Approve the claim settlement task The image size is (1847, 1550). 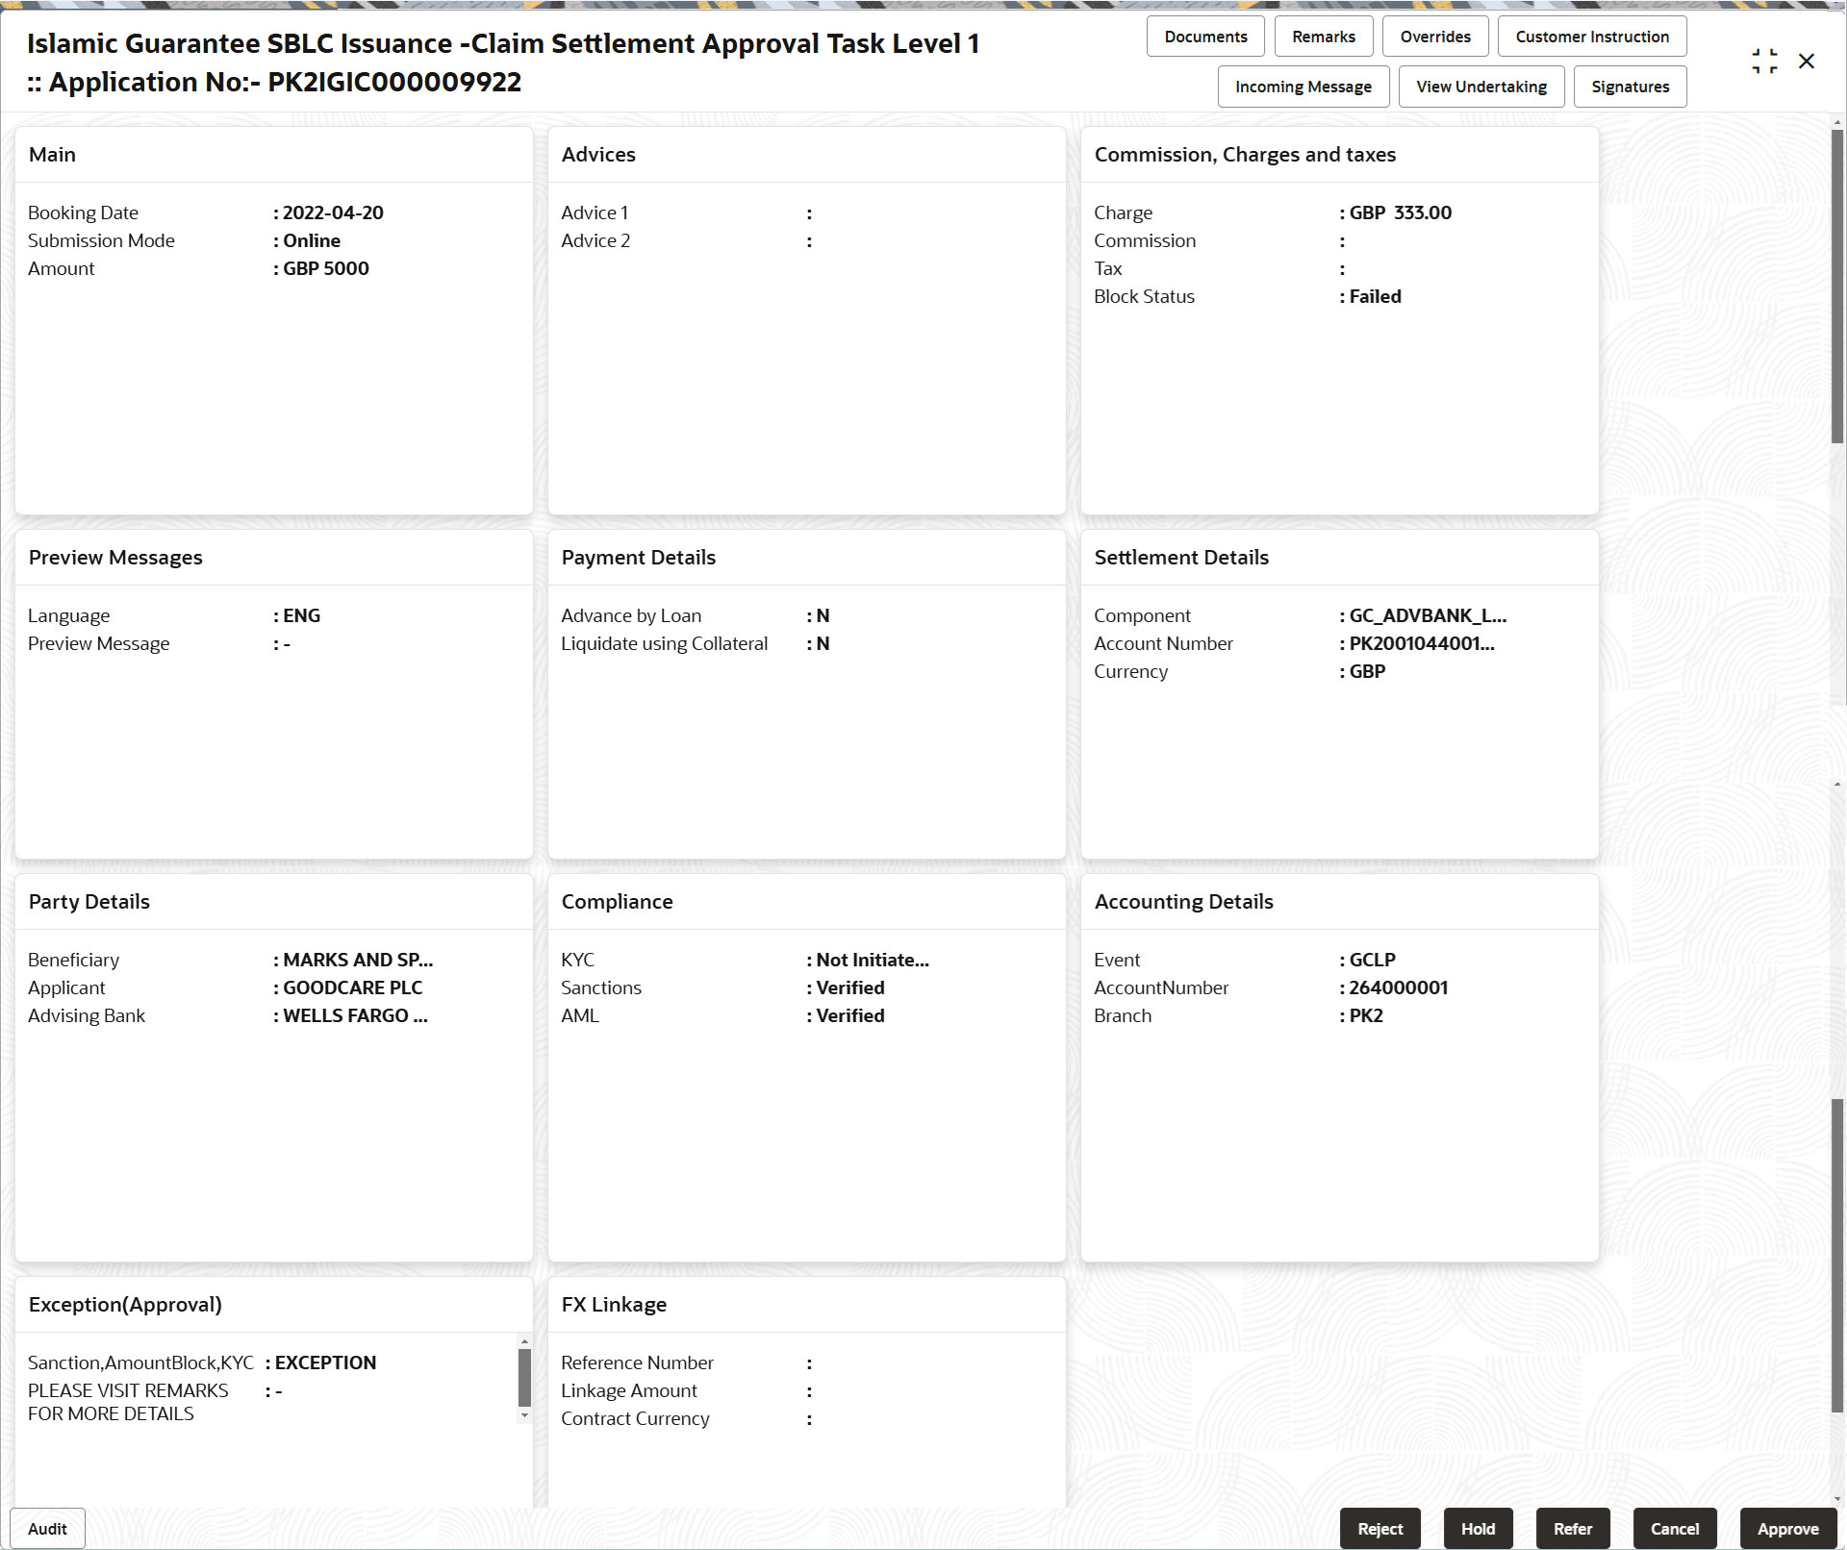(1788, 1528)
